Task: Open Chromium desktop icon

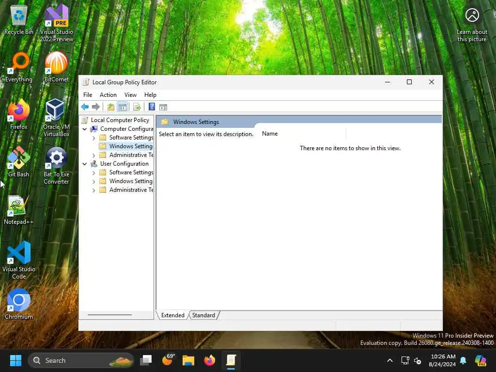Action: pos(19,304)
